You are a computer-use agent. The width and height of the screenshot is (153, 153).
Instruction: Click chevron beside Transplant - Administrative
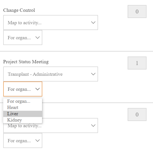click(x=93, y=74)
